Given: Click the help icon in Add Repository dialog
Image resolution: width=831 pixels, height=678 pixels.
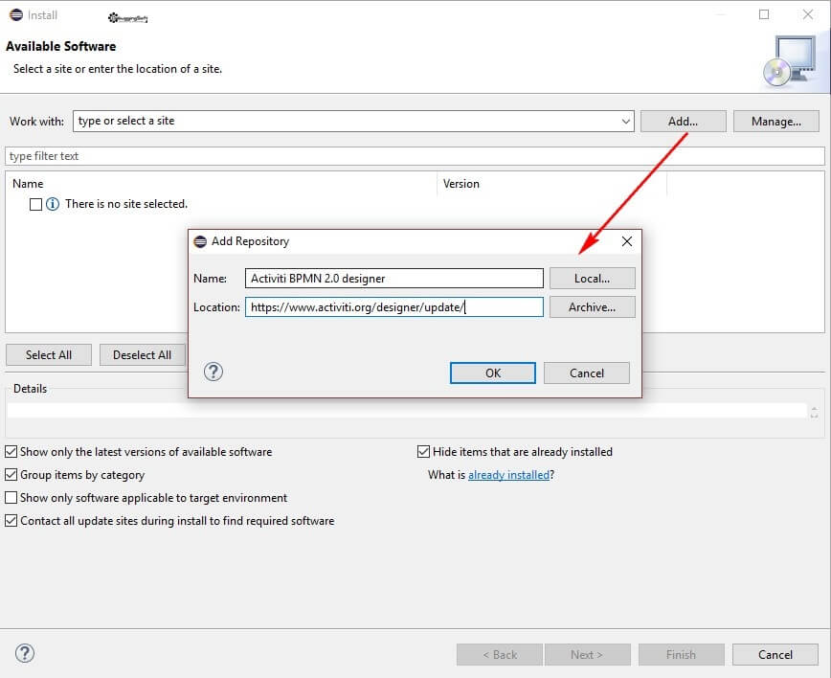Looking at the screenshot, I should (x=213, y=372).
